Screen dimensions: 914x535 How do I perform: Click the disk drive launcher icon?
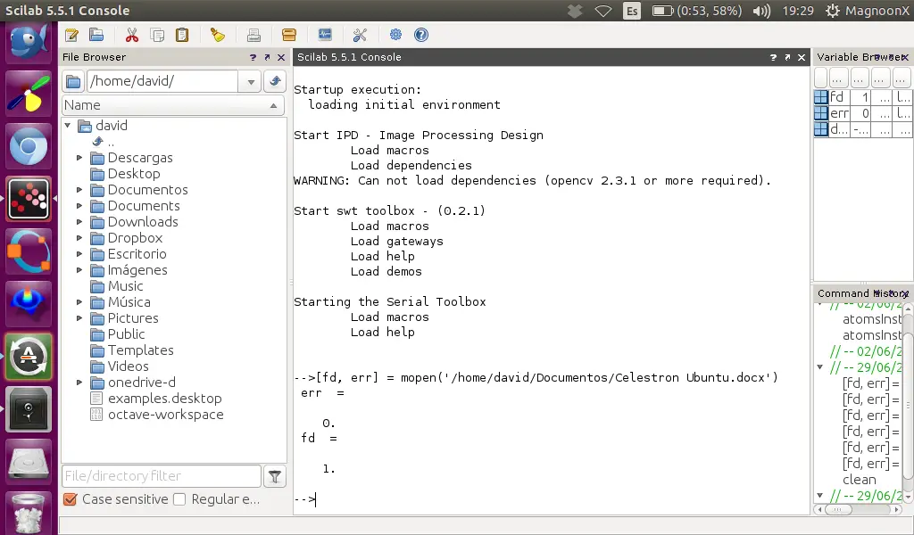click(x=29, y=462)
